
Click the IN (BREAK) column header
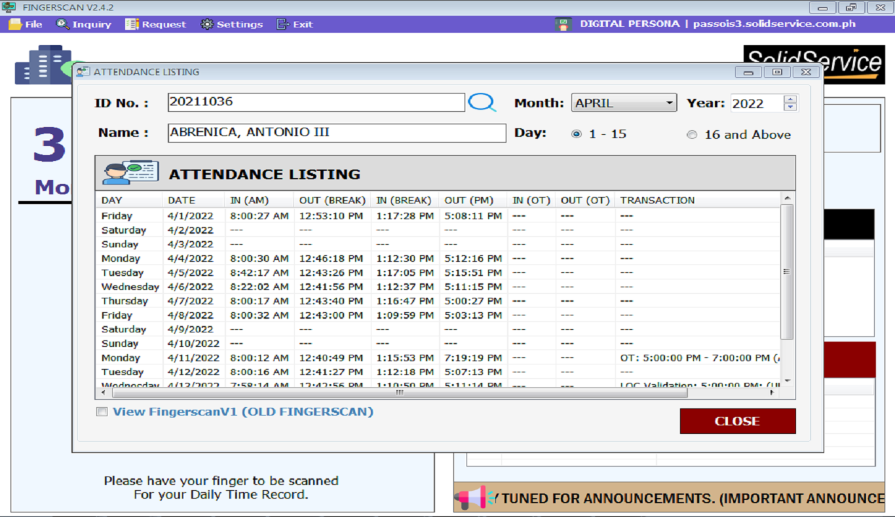(x=406, y=200)
